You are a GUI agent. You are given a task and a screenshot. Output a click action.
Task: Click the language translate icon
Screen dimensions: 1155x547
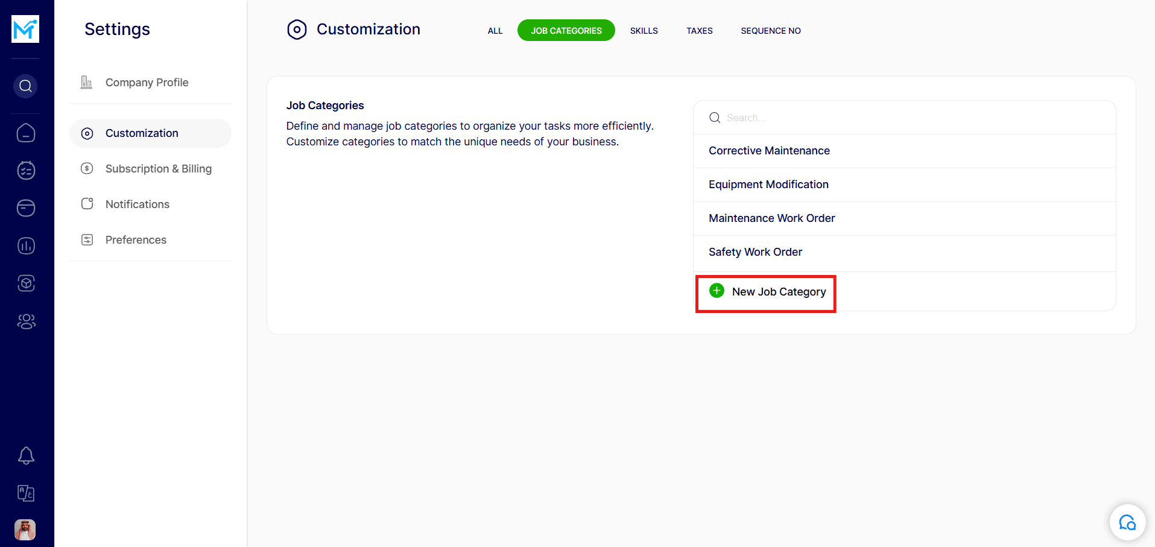(x=26, y=493)
